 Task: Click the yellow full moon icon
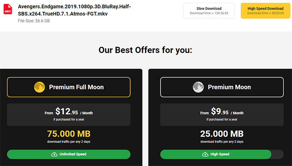pos(39,87)
